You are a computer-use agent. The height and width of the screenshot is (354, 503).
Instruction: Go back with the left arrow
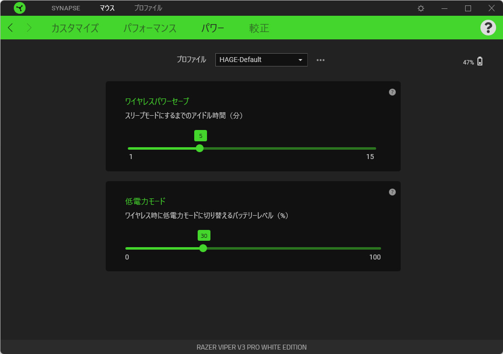coord(11,28)
